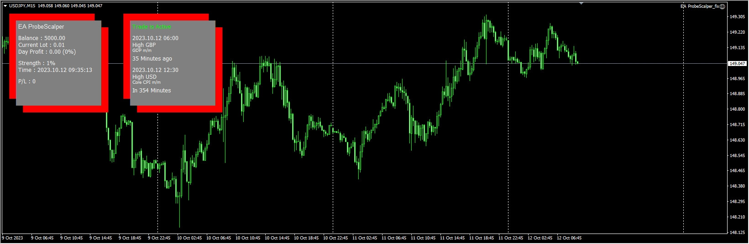The height and width of the screenshot is (244, 749).
Task: Click the green Trade is Active status
Action: pos(152,27)
